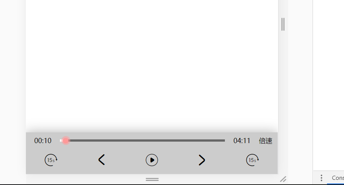Screen dimensions: 344x185
Task: Click the 00:10 elapsed time label
Action: pos(43,141)
